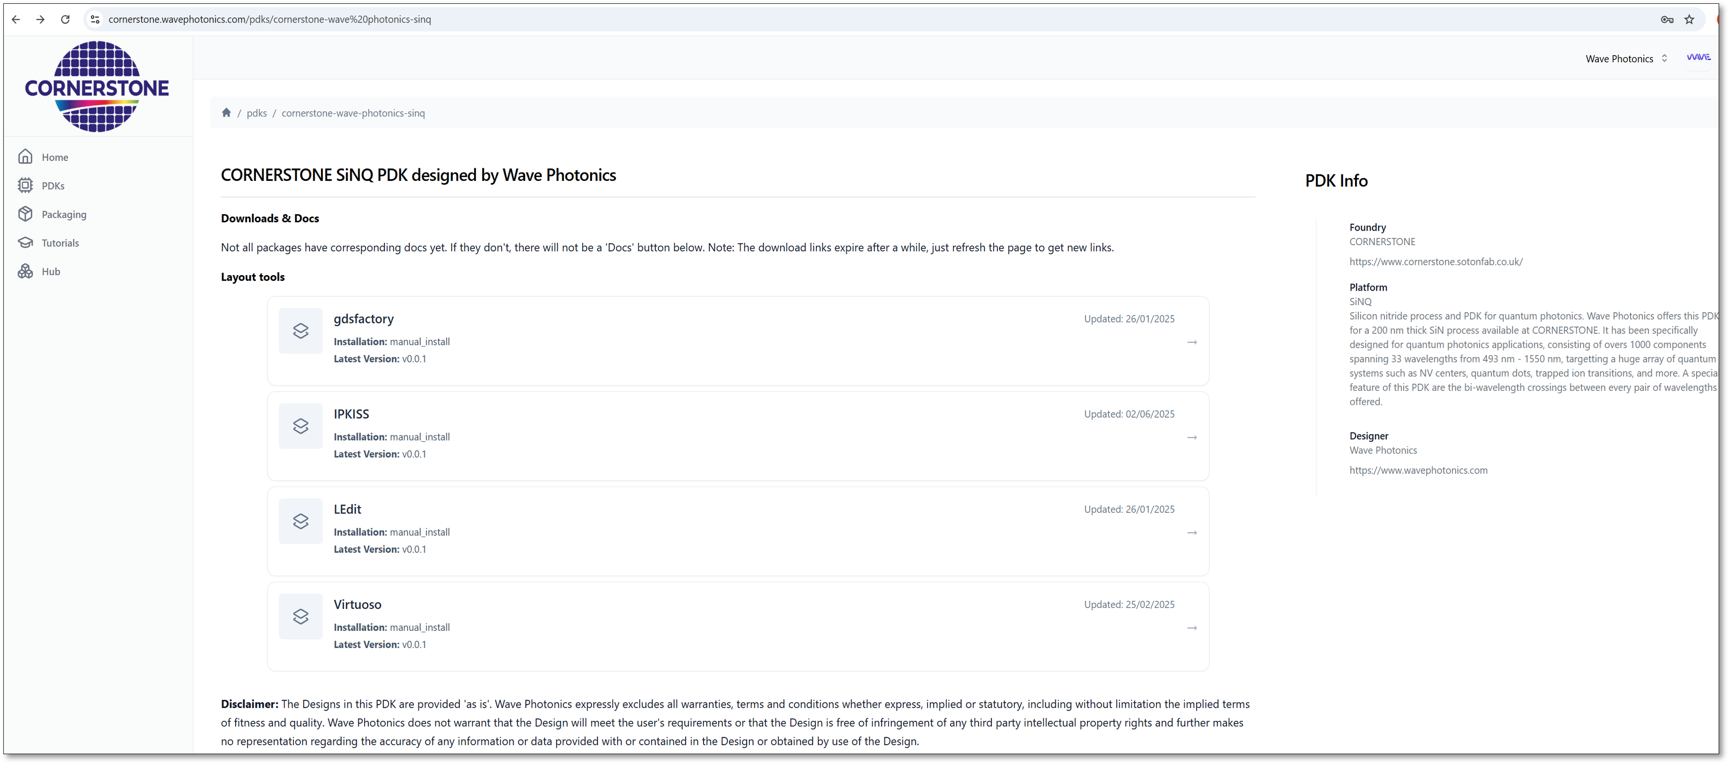Screen dimensions: 1729x764
Task: Click the 'Foundry' label
Action: point(1367,228)
